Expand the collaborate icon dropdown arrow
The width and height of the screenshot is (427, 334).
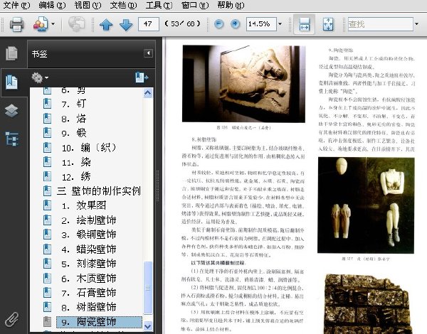[x=53, y=24]
